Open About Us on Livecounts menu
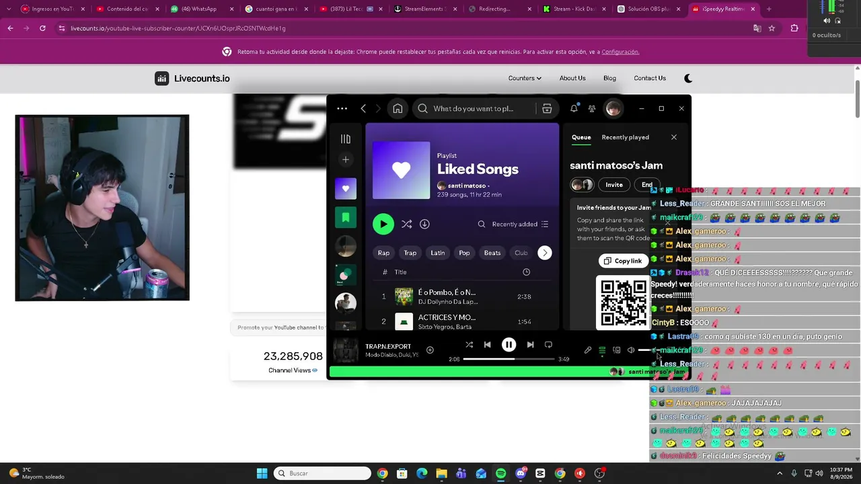 572,78
